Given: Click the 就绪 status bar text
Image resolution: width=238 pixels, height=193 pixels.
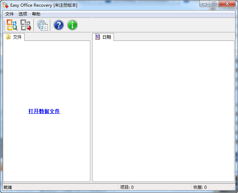Looking at the screenshot, I should tap(8, 187).
